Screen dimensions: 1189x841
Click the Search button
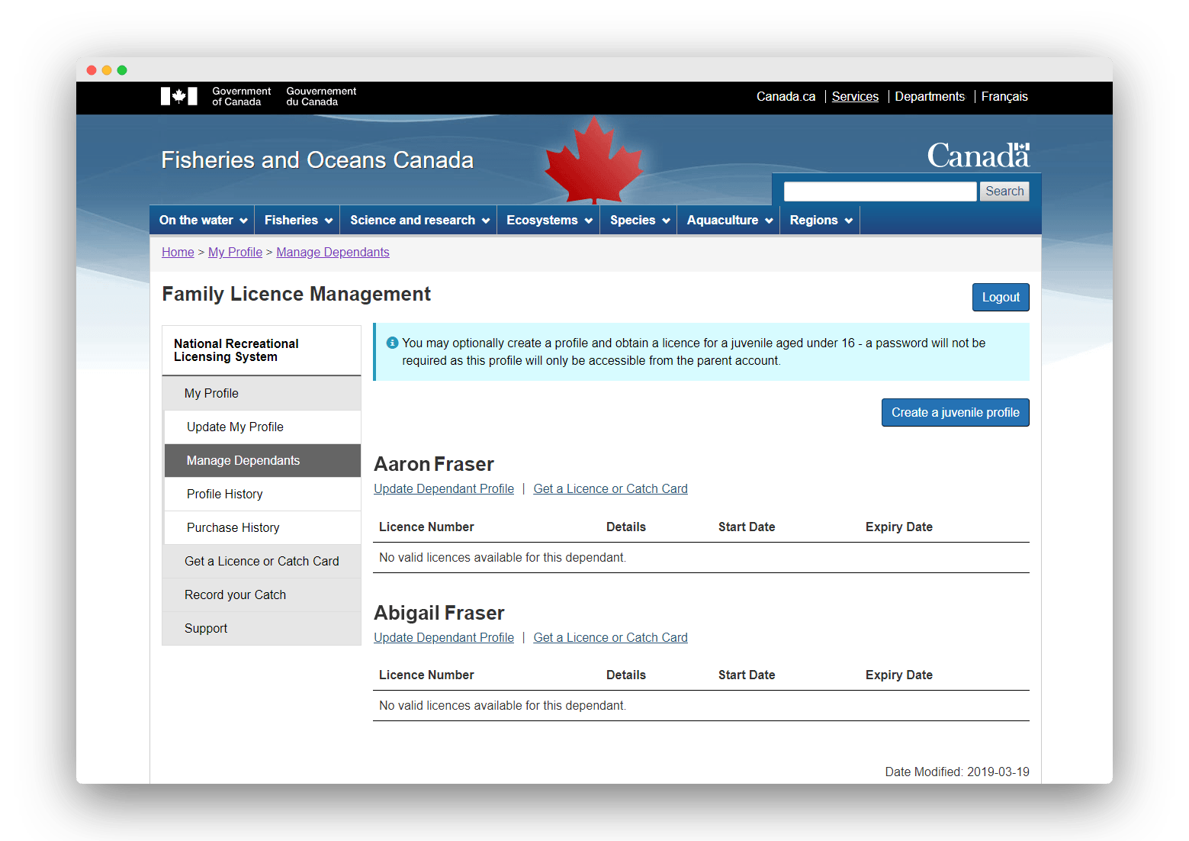click(1004, 192)
